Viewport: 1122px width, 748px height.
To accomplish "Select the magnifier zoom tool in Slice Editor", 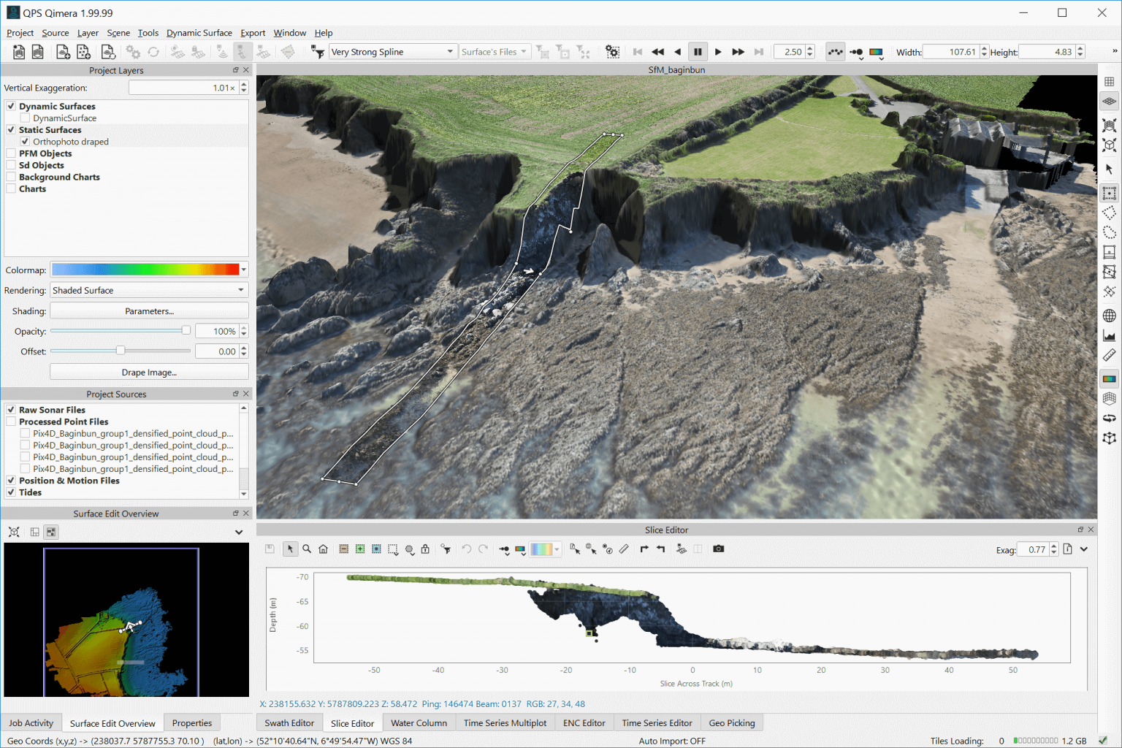I will [x=307, y=549].
